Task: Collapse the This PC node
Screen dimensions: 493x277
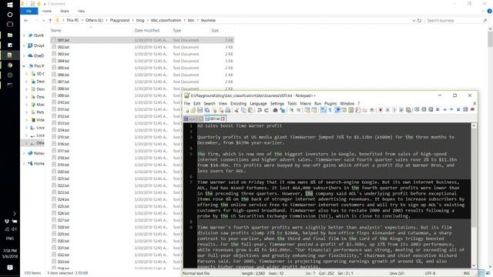Action: (24, 66)
